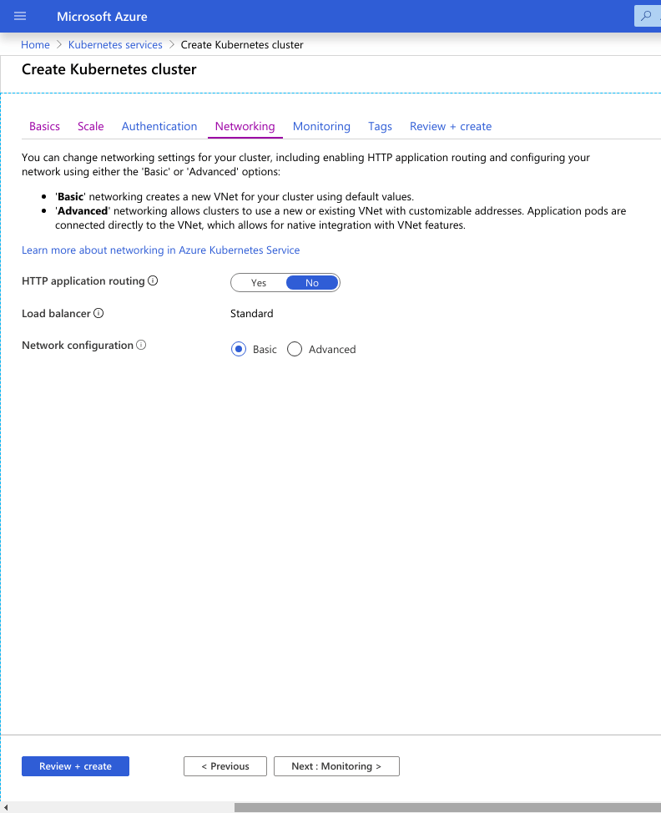Go back with the Previous button
The height and width of the screenshot is (813, 661).
tap(225, 766)
